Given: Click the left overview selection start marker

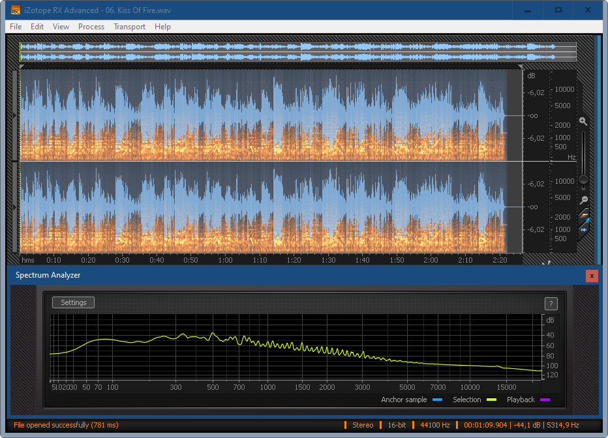Looking at the screenshot, I should click(22, 66).
